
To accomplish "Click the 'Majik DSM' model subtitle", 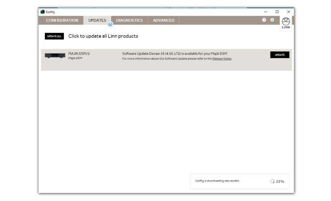I will point(75,58).
